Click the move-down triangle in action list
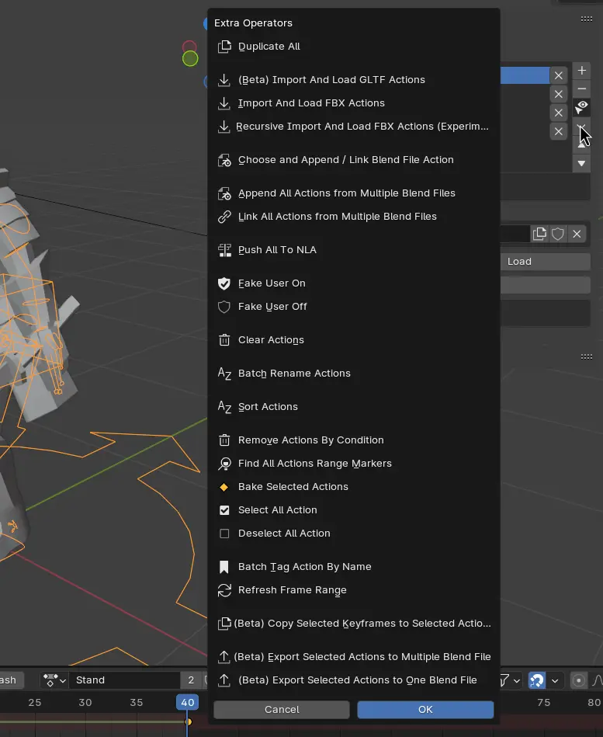Screen dimensions: 603x737 581,164
